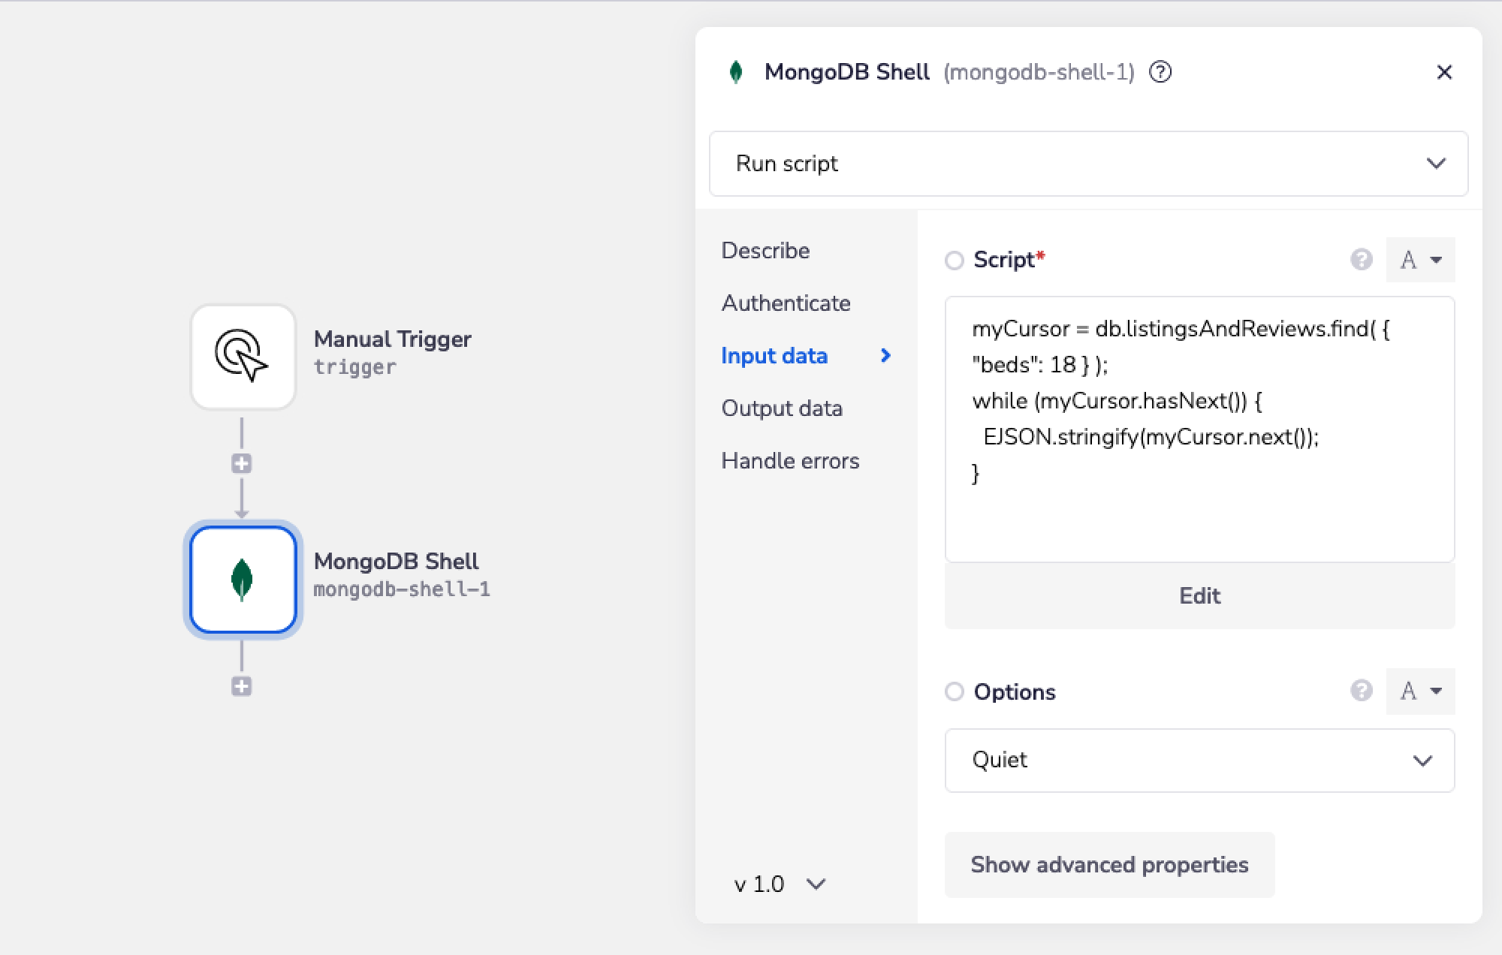The width and height of the screenshot is (1502, 955).
Task: Click the Edit button under the script
Action: [x=1199, y=595]
